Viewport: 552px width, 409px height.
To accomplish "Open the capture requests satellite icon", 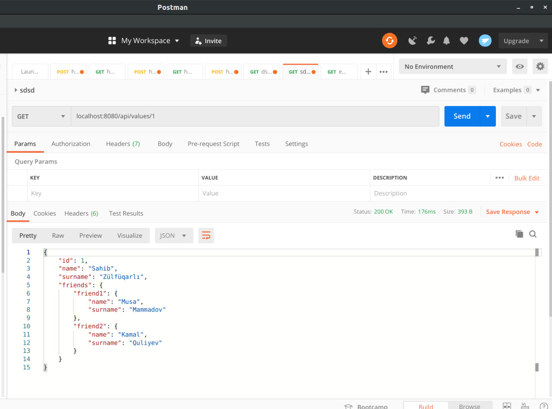I will [x=413, y=41].
